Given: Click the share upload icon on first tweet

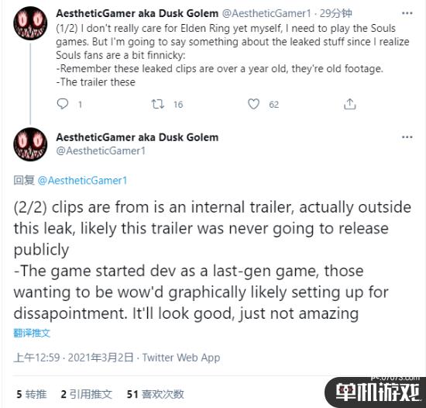Looking at the screenshot, I should [349, 104].
